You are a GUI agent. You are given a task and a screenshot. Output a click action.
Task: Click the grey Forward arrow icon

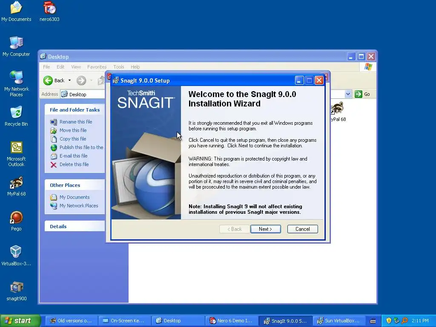point(81,80)
